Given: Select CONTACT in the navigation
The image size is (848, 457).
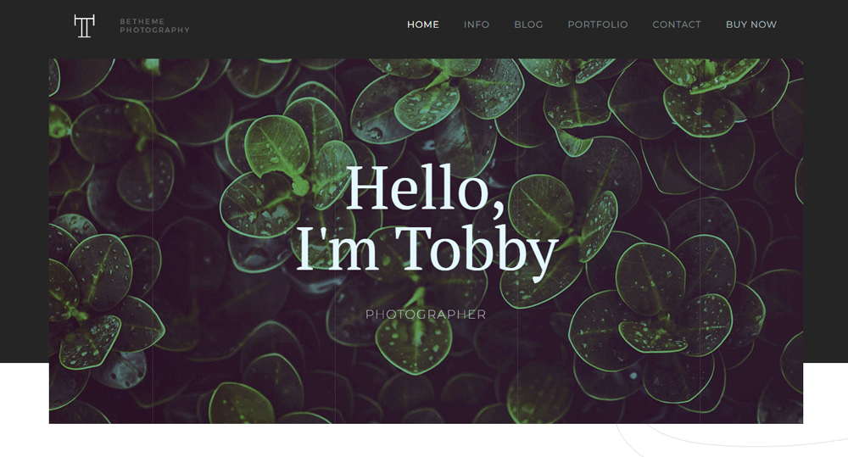Looking at the screenshot, I should (x=677, y=25).
